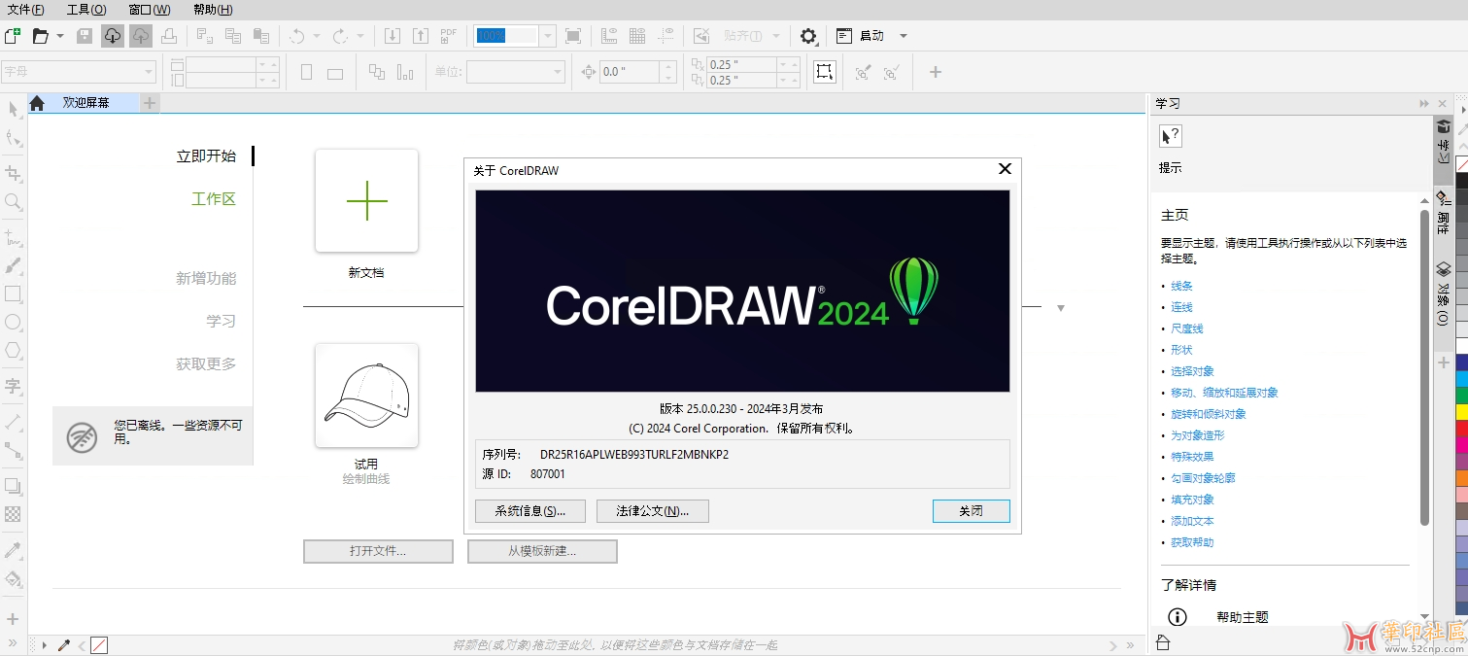Switch to the Objects docker tab

(x=1444, y=292)
